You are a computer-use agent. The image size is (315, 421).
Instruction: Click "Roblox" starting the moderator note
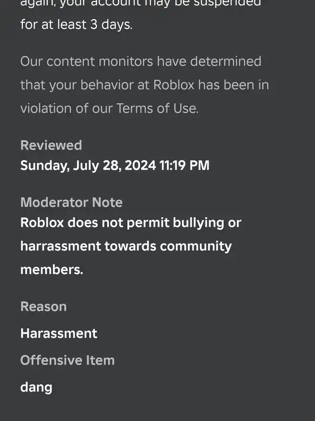(x=42, y=222)
